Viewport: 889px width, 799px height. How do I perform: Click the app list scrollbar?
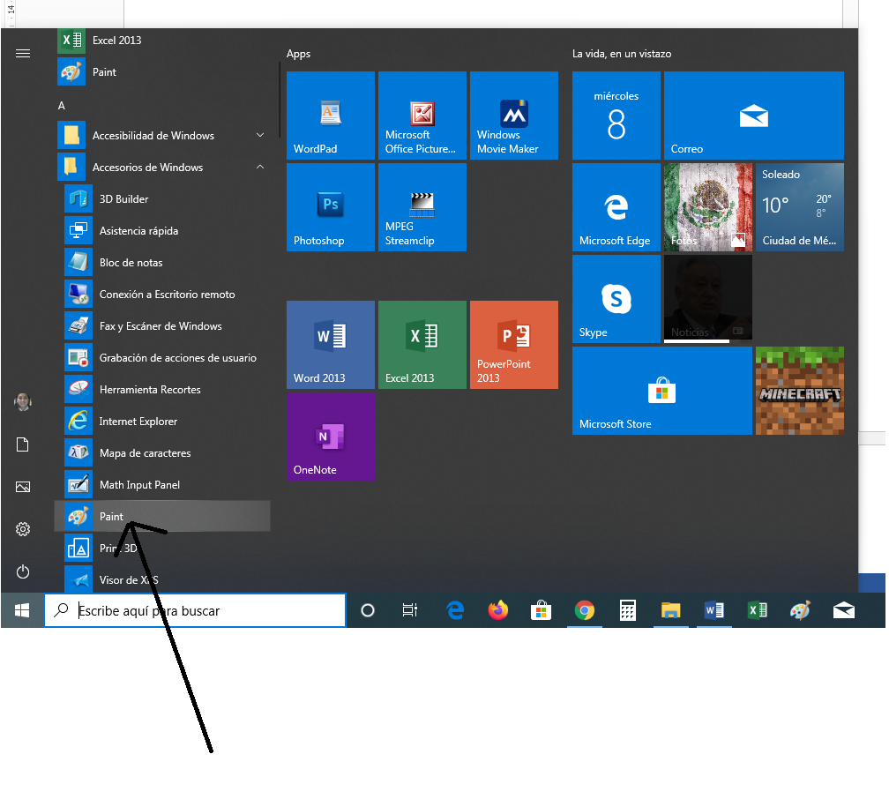tap(280, 100)
